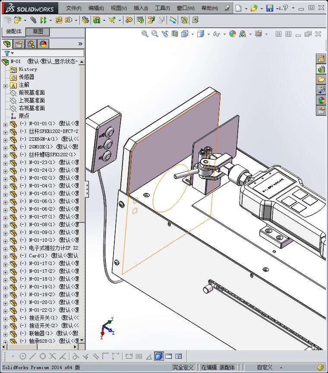The width and height of the screenshot is (328, 373).
Task: Open the Design Library pane
Action: (x=321, y=69)
